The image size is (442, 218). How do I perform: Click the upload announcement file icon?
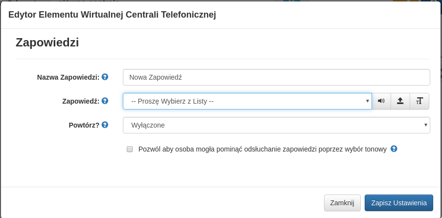[400, 101]
